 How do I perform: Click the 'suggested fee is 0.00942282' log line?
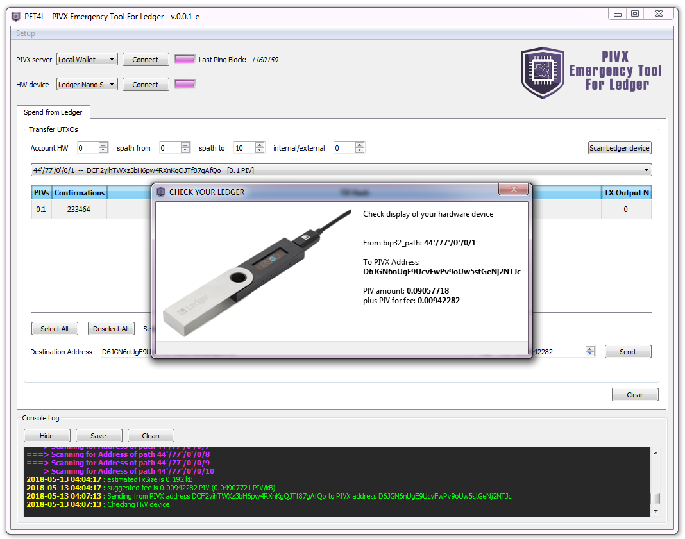(151, 488)
